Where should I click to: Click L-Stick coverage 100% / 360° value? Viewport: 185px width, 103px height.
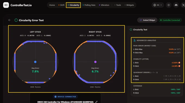click(175, 89)
